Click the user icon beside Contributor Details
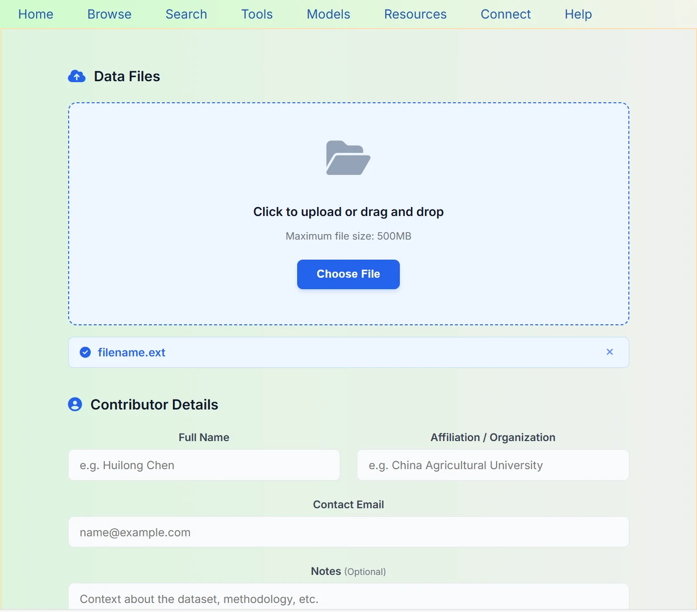 point(75,404)
